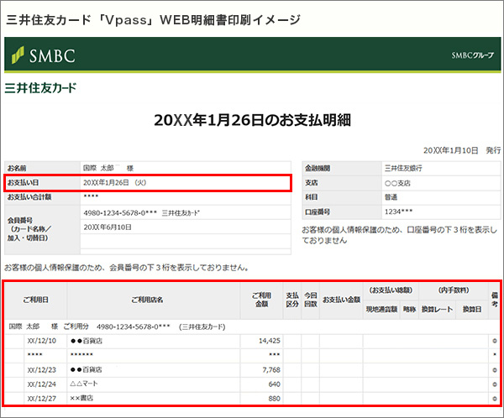Click the title 20XX年1月26日のお支払明細
Screen dimensions: 504x418
point(252,120)
